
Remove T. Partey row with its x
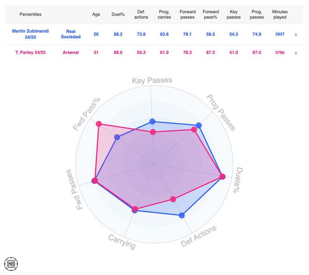point(295,52)
